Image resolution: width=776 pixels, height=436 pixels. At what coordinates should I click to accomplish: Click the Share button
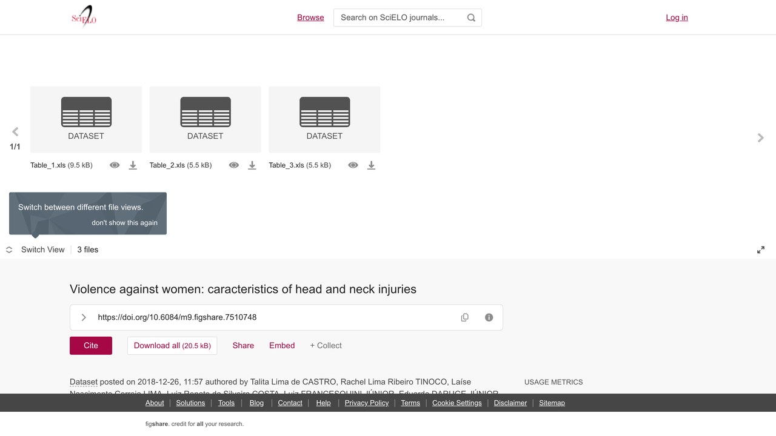[243, 346]
